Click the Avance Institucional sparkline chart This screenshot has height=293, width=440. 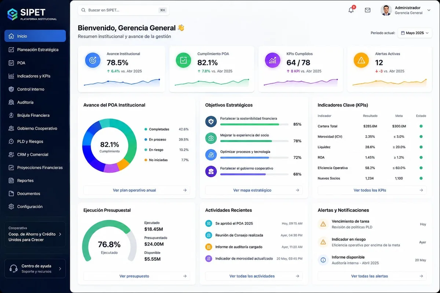point(122,82)
